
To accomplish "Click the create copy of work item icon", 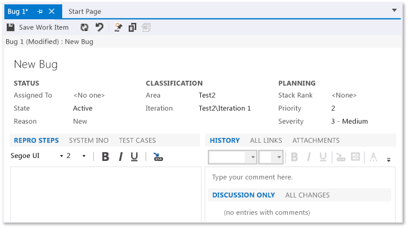I will (x=132, y=27).
